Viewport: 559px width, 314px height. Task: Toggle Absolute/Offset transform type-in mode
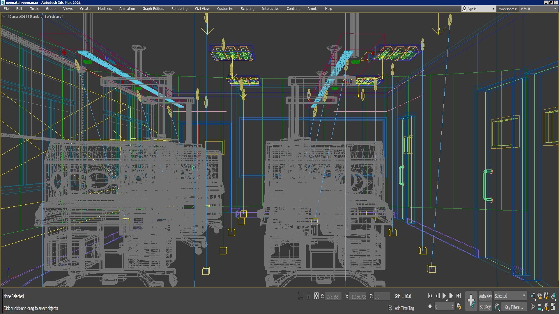[x=316, y=296]
